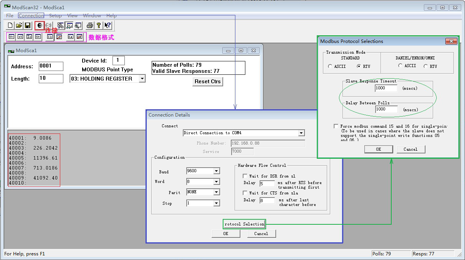Click the status bar Polls: 79

391,253
